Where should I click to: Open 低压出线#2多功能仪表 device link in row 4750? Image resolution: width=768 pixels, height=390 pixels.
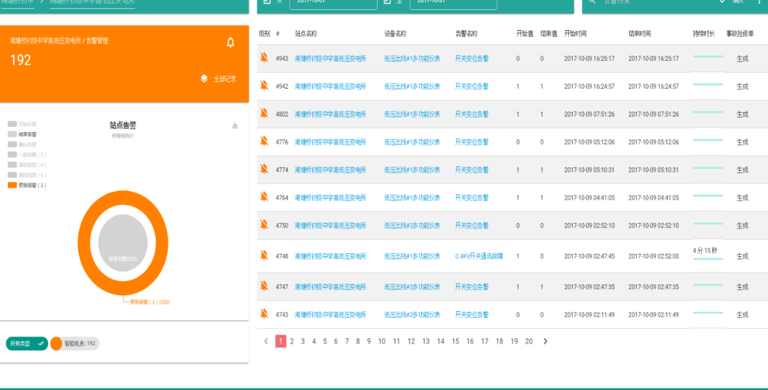click(x=412, y=226)
